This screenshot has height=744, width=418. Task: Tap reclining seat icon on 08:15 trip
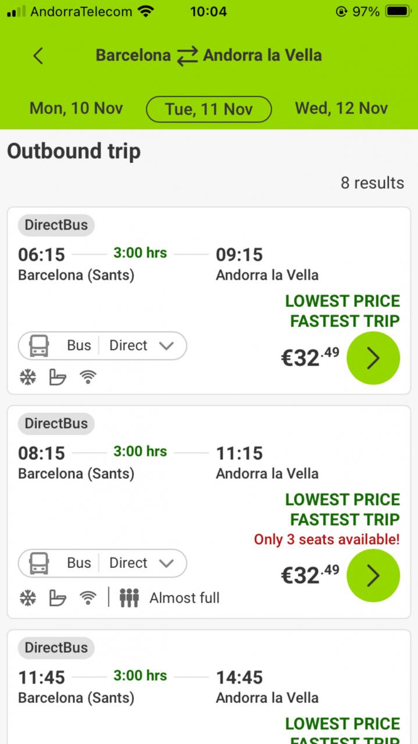tap(58, 598)
